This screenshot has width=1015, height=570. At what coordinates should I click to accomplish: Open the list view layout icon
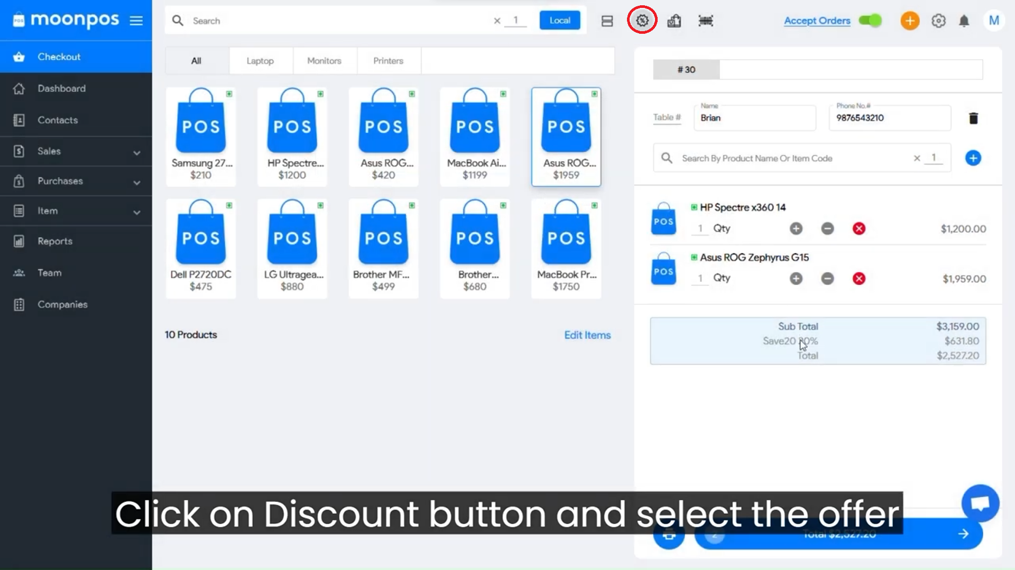click(607, 21)
